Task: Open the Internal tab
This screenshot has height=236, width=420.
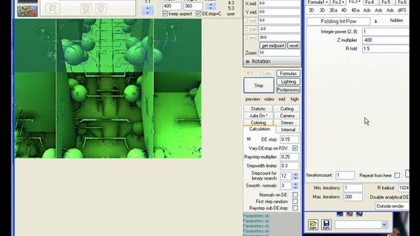Action: point(288,130)
